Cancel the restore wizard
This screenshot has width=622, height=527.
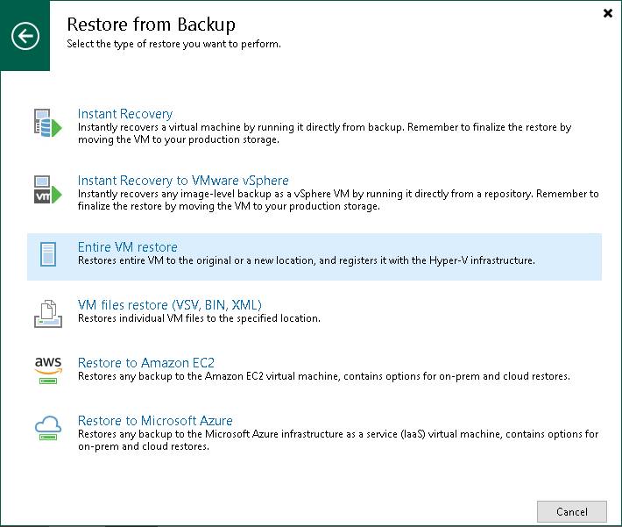[571, 512]
